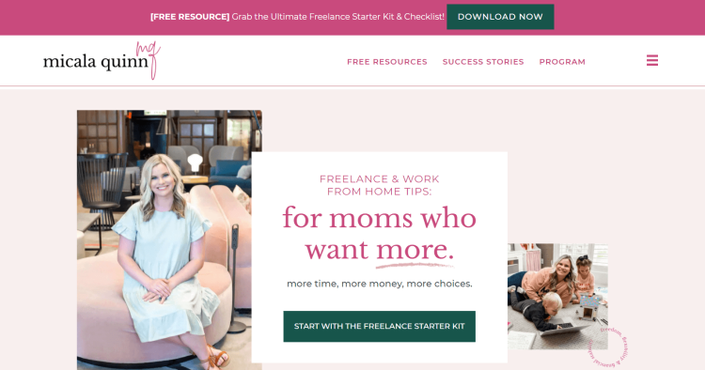Go to SUCCESS STORIES page
The image size is (705, 370).
coord(483,62)
